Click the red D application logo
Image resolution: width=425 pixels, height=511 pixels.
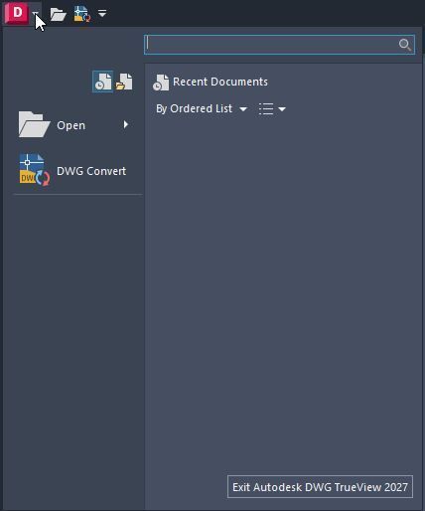[x=17, y=13]
